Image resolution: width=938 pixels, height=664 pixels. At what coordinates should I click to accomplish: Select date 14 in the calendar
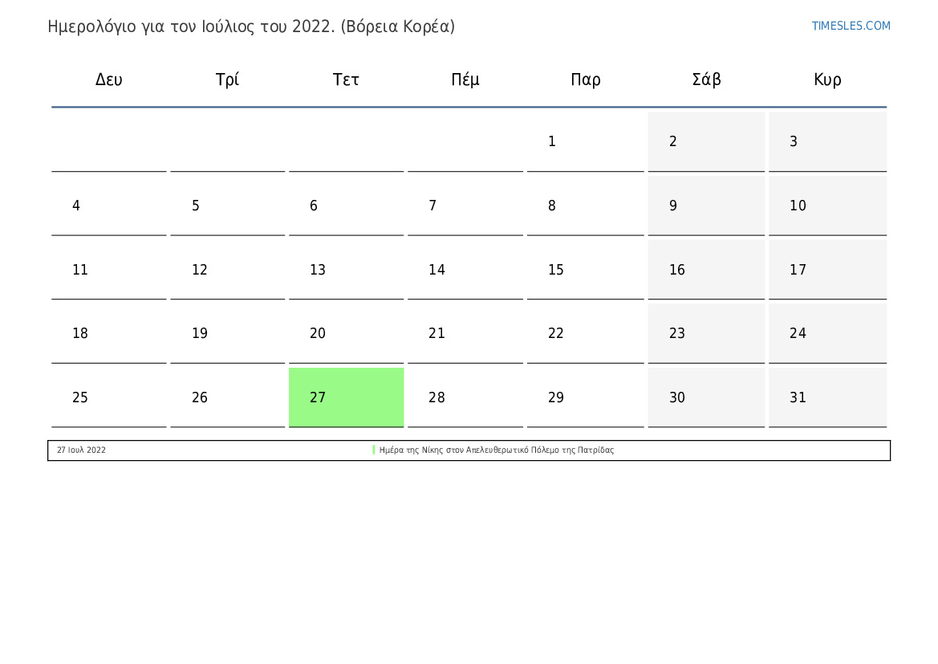pyautogui.click(x=465, y=270)
